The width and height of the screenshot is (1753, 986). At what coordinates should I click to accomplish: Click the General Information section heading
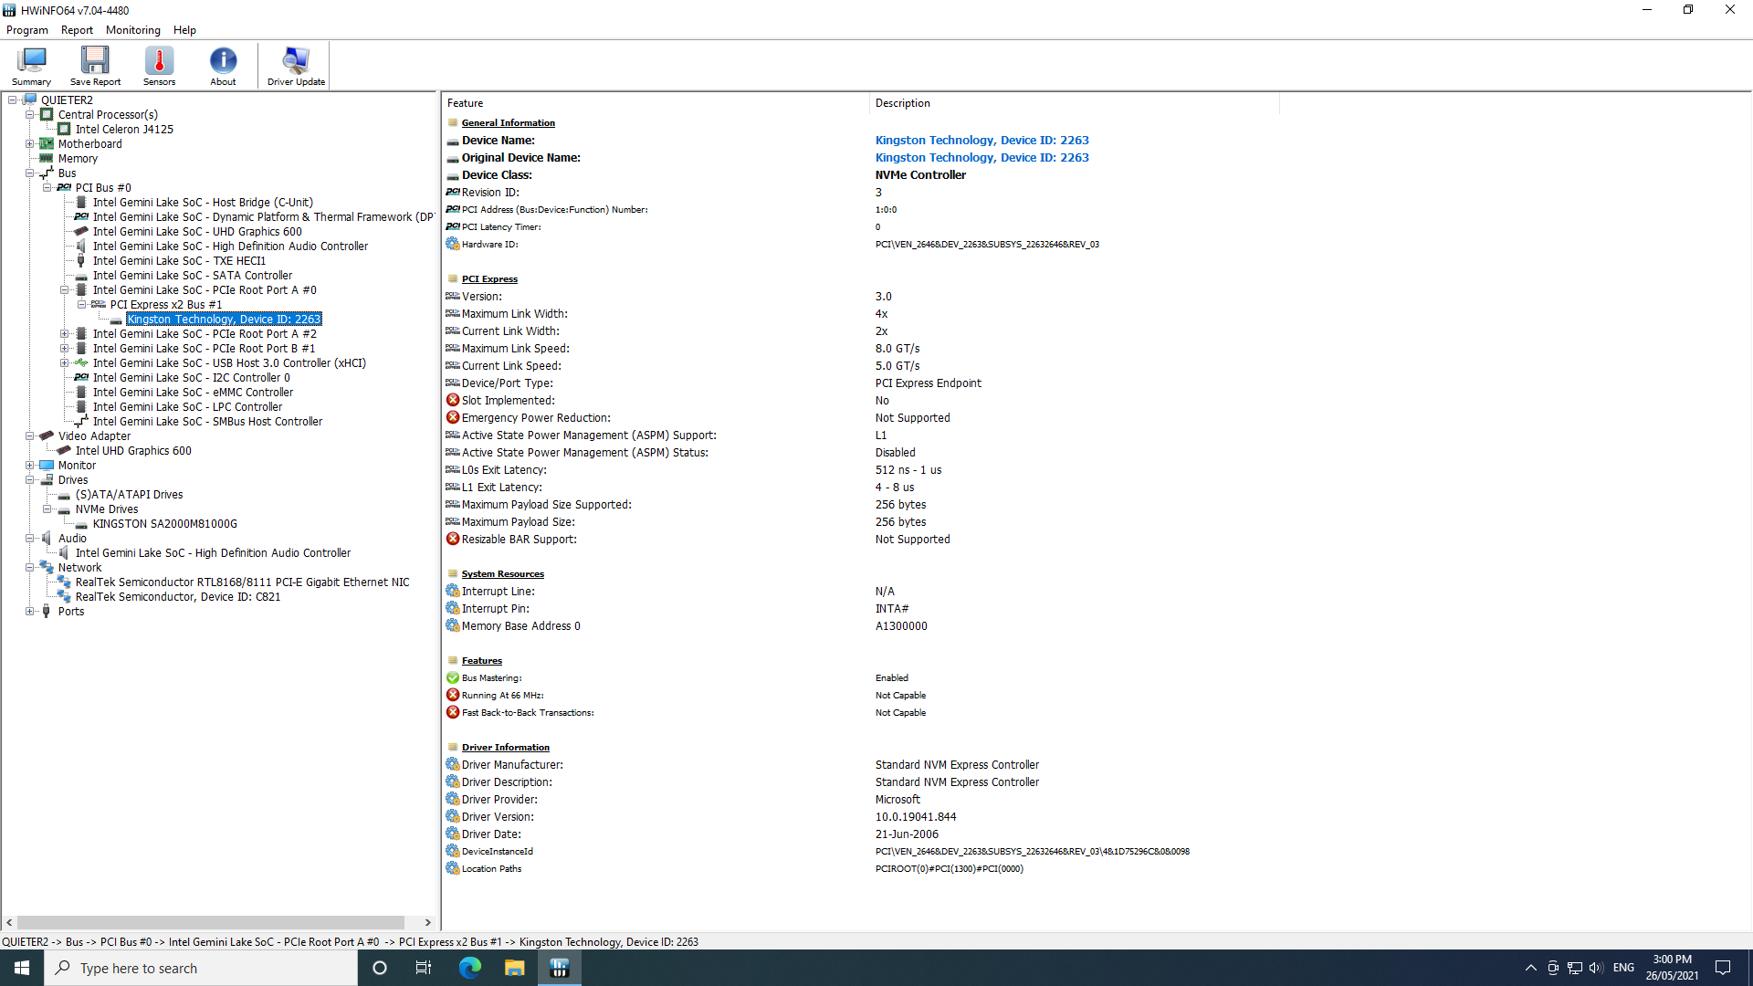(508, 123)
